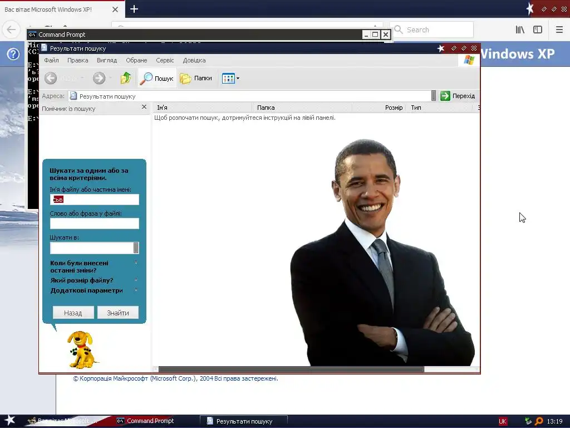The width and height of the screenshot is (570, 428).
Task: Toggle the browser sidebar icon
Action: [538, 30]
